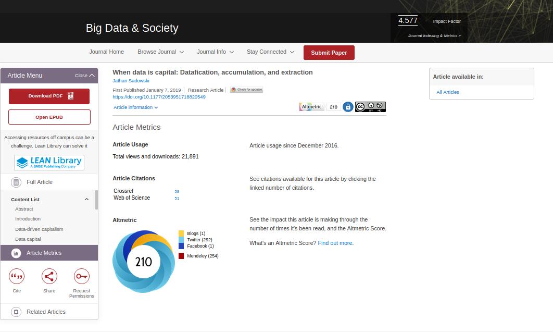Click the Creative Commons license badge
This screenshot has width=553, height=332.
tap(370, 107)
